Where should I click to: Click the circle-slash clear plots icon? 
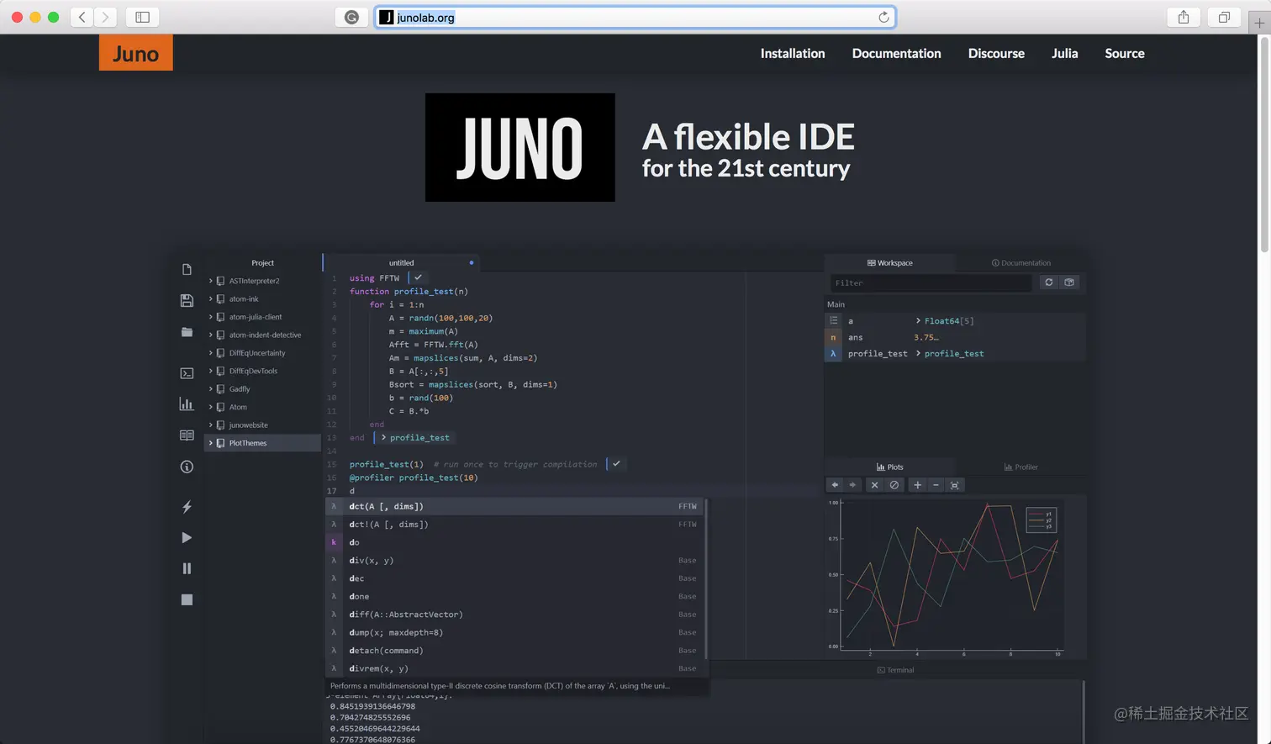[x=894, y=485]
